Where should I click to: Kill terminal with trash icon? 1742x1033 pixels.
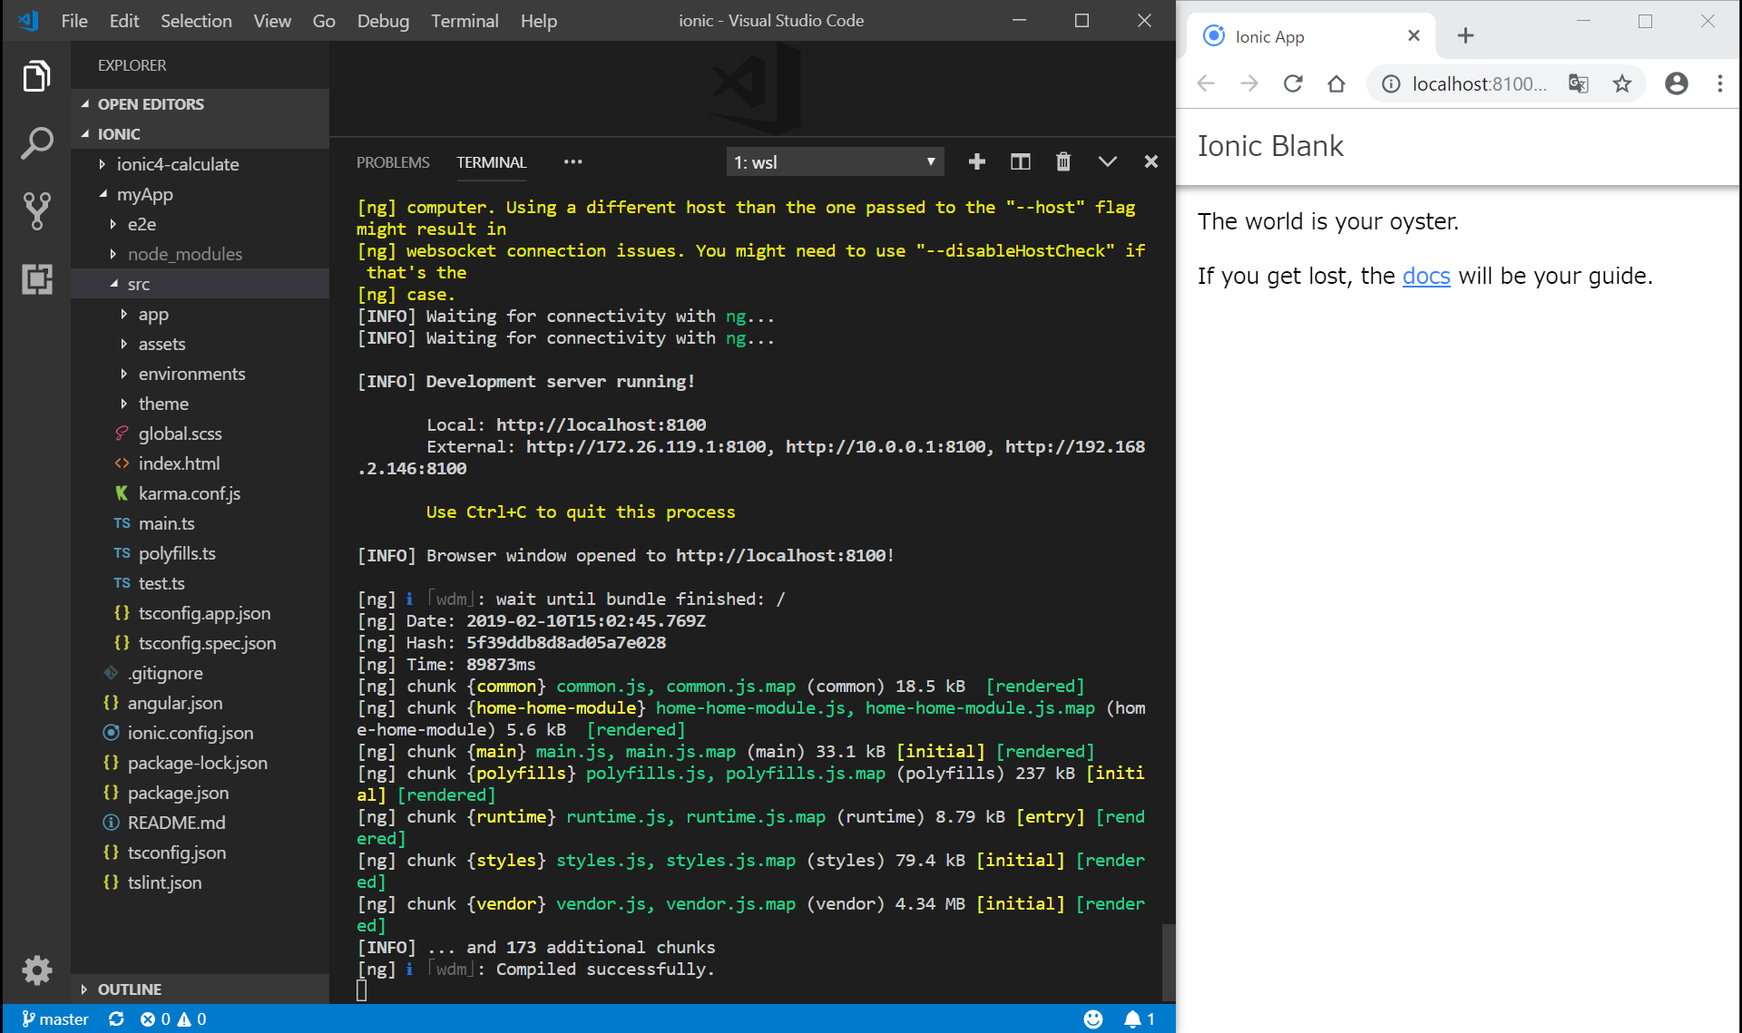click(1063, 161)
